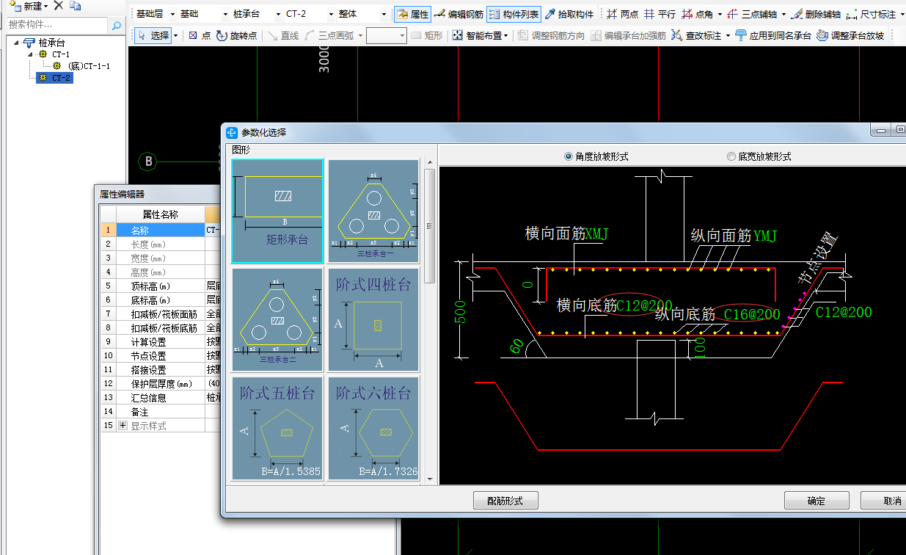Click 删除辅轴 delete auxiliary axis tool
Image resolution: width=906 pixels, height=555 pixels.
click(815, 14)
